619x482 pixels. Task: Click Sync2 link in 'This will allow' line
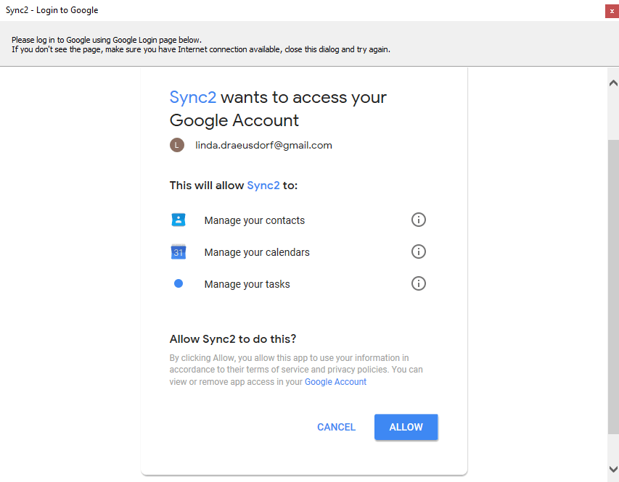pos(263,186)
